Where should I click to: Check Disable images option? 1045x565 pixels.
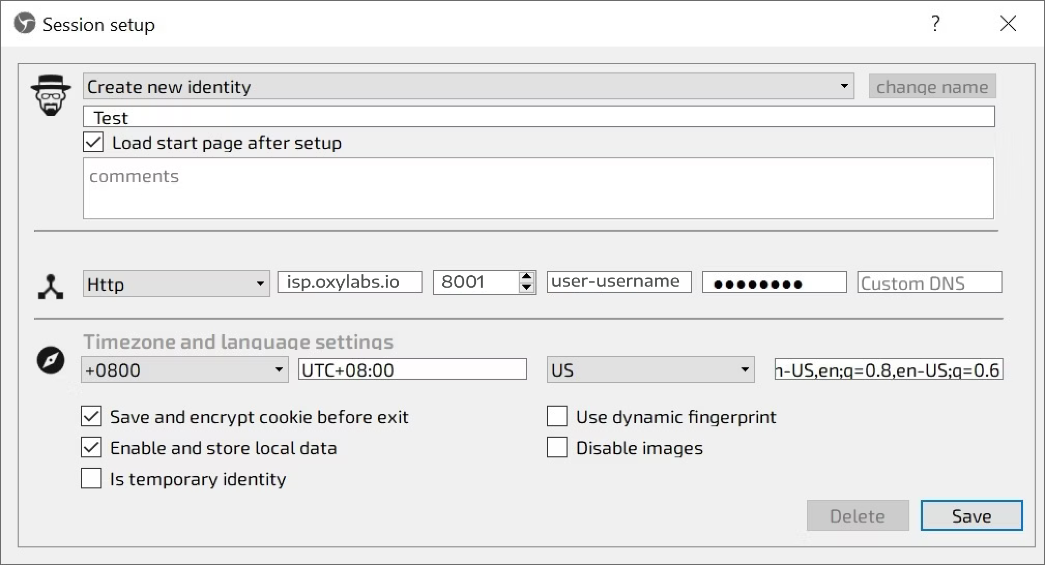557,448
